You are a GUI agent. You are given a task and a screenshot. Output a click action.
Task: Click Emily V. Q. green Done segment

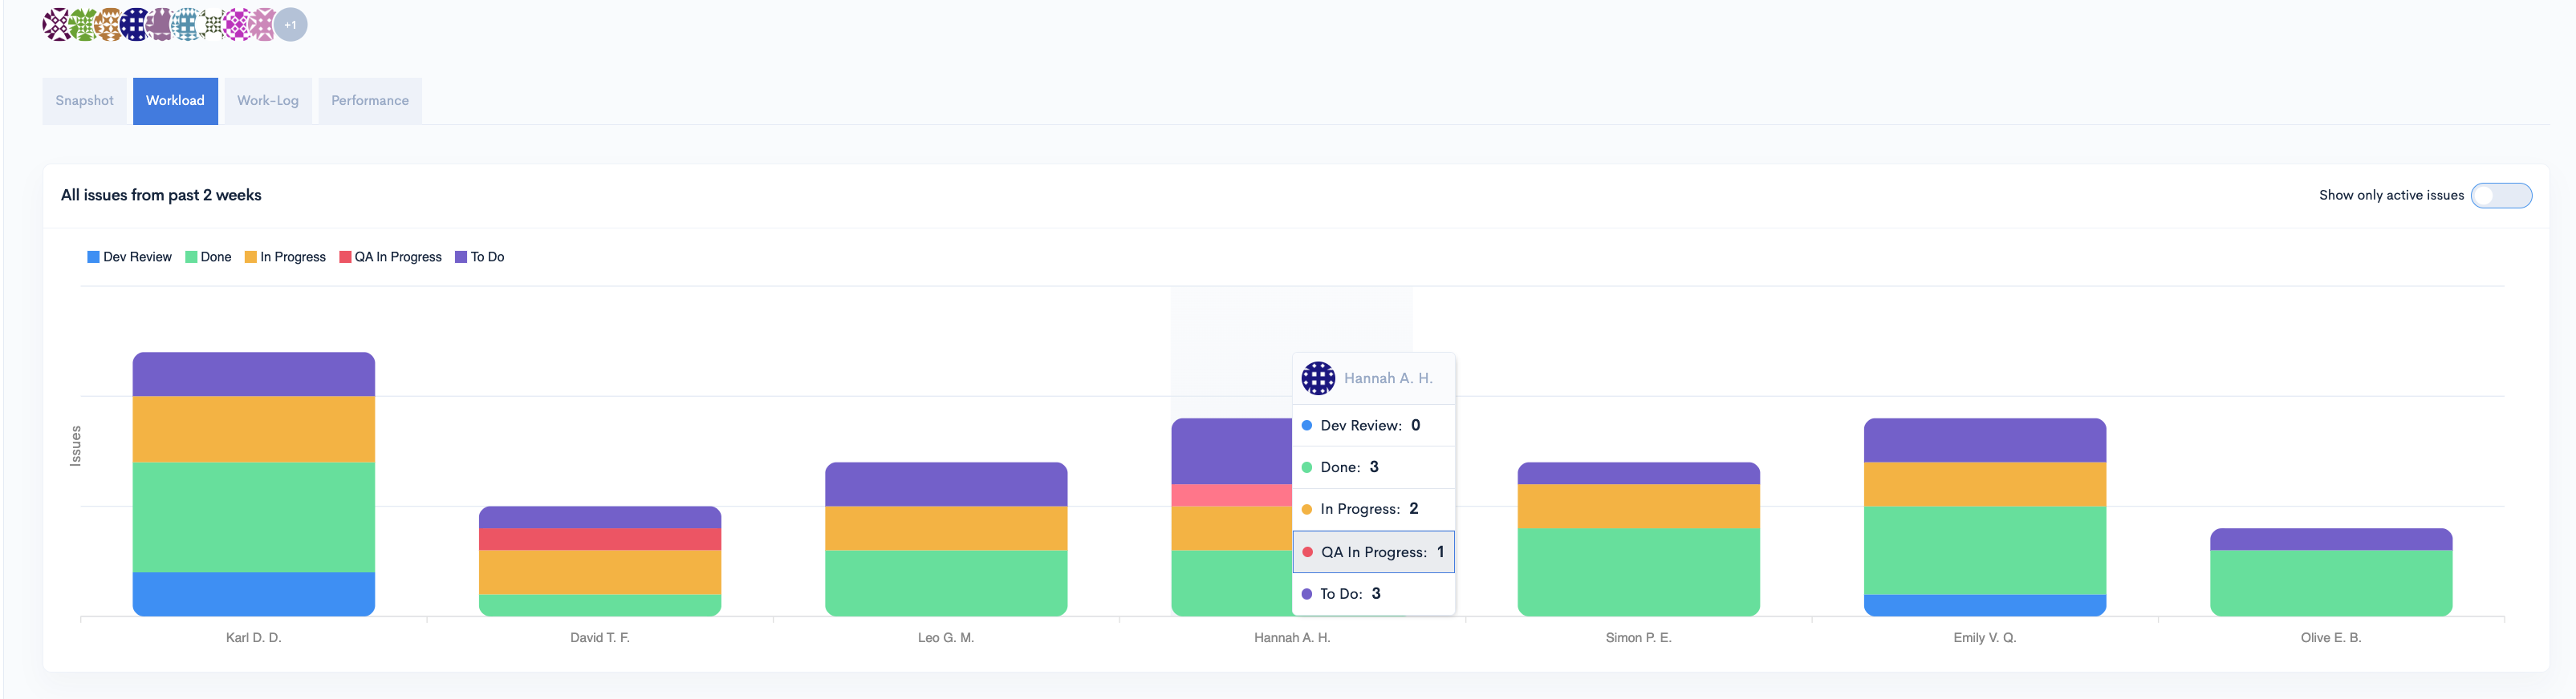(x=1984, y=550)
